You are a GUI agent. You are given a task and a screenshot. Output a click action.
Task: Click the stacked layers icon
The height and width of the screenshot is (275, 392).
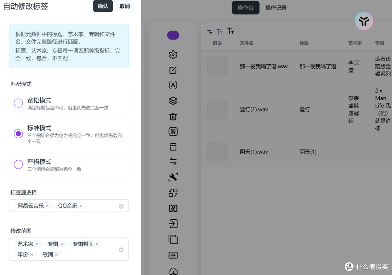point(173,100)
